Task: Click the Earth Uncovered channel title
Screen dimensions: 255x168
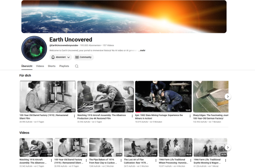Action: coord(71,40)
